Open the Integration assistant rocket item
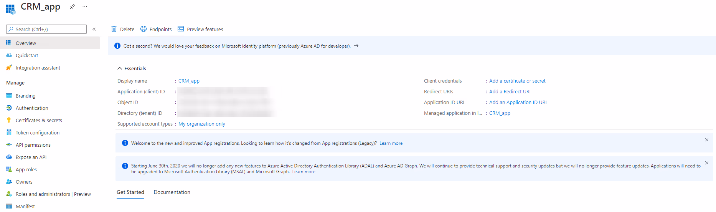The width and height of the screenshot is (716, 212). click(9, 68)
